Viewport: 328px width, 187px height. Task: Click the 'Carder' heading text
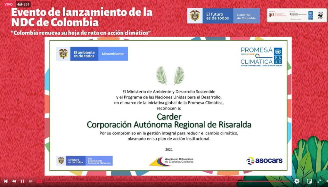[169, 117]
